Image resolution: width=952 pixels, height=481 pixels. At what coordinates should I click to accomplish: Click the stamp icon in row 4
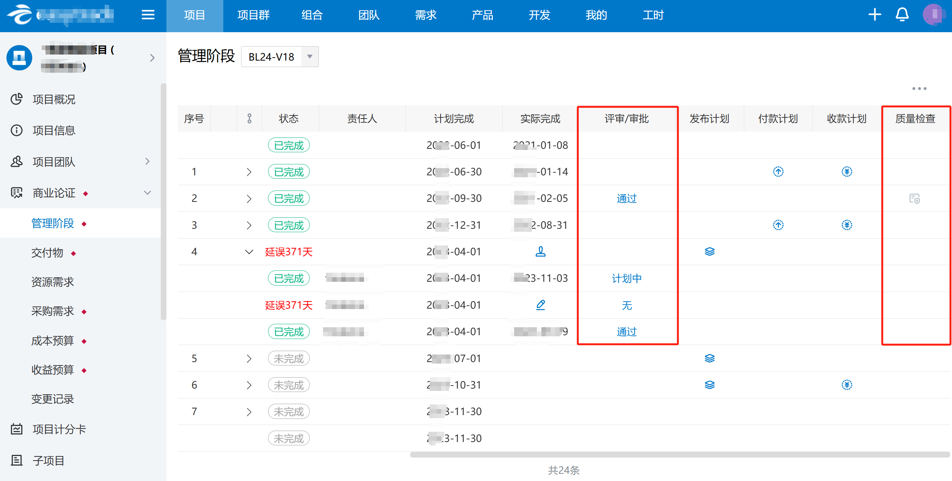(540, 251)
